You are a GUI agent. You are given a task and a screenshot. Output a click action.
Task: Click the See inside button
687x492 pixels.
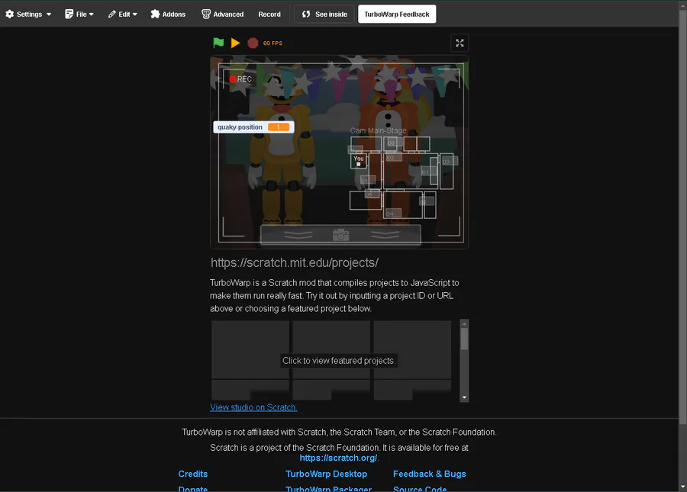click(x=324, y=14)
